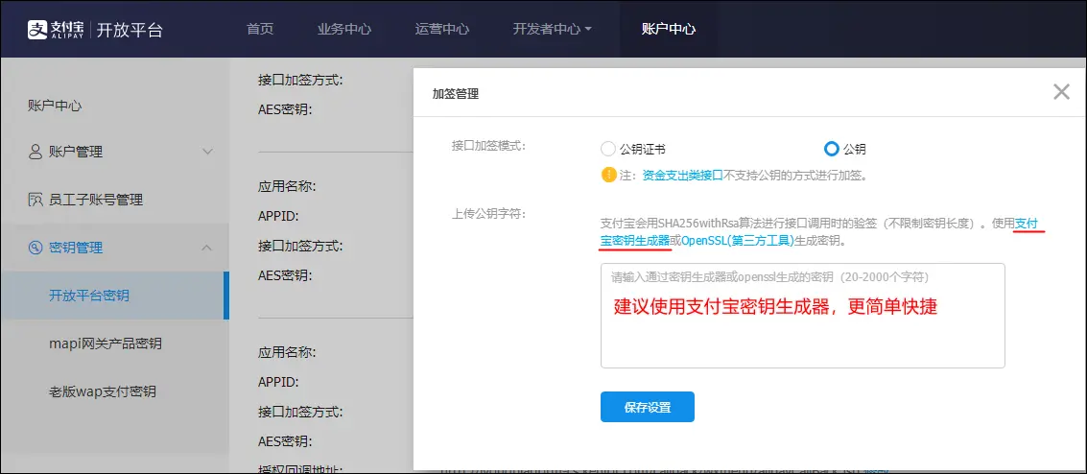Click the 保存设置 button
Image resolution: width=1087 pixels, height=474 pixels.
coord(647,407)
